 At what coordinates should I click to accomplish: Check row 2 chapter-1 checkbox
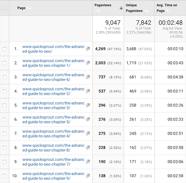(5, 63)
